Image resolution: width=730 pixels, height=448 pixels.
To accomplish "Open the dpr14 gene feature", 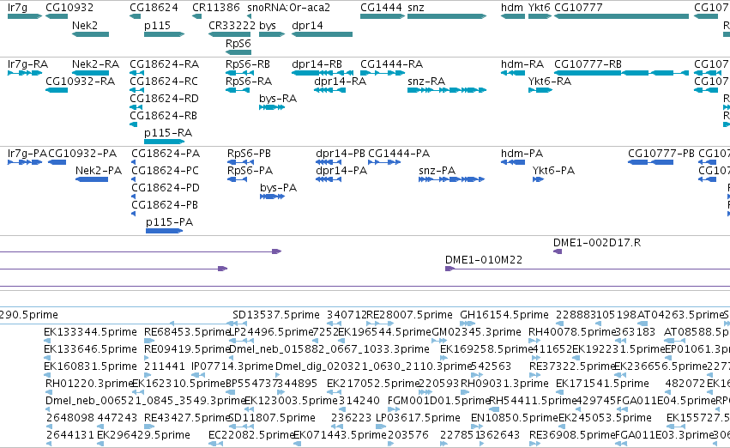I will (x=323, y=34).
